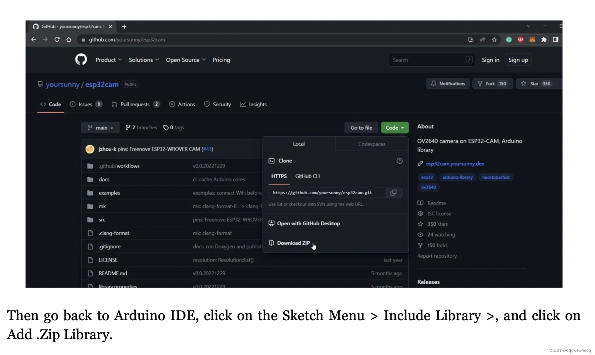The height and width of the screenshot is (355, 595).
Task: Open the esp32cam repository name link
Action: point(102,84)
